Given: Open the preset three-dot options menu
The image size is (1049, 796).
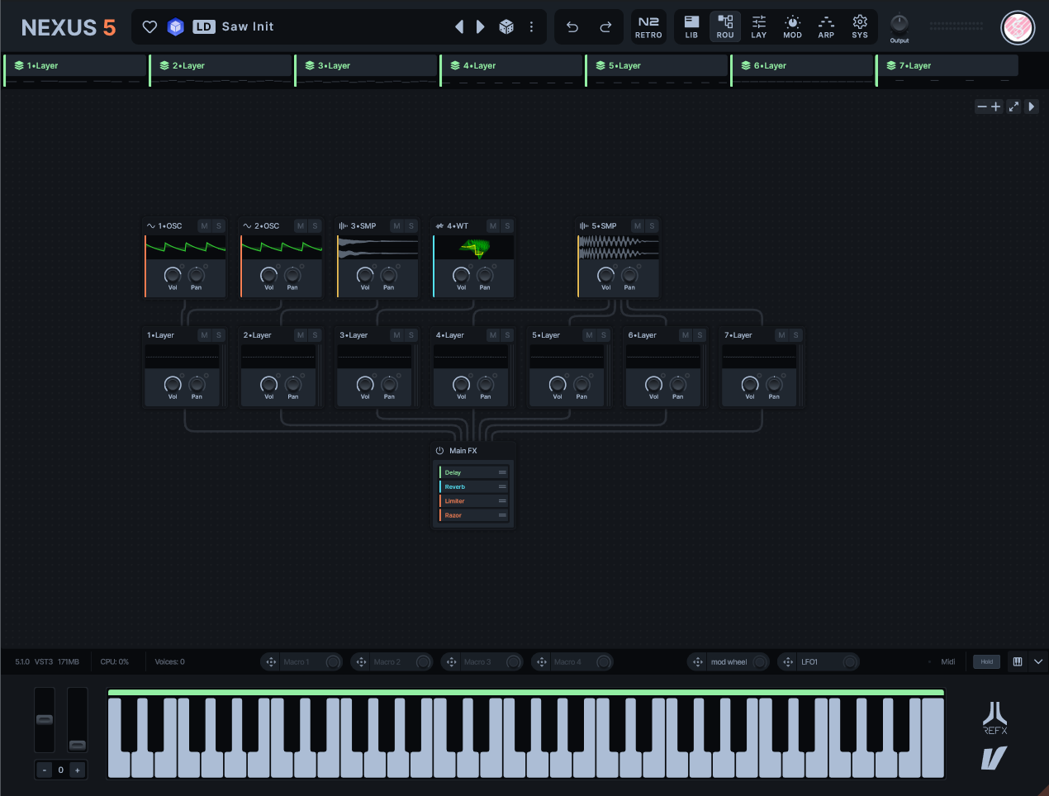Looking at the screenshot, I should pyautogui.click(x=531, y=26).
